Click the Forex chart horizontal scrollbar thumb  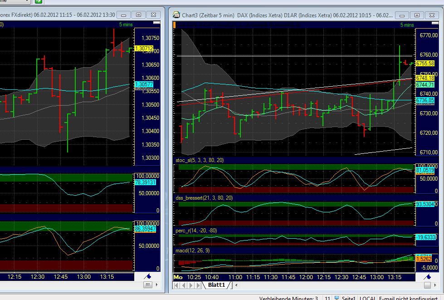[147, 285]
